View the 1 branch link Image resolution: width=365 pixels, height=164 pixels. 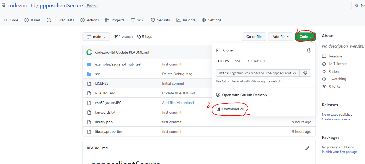point(123,37)
